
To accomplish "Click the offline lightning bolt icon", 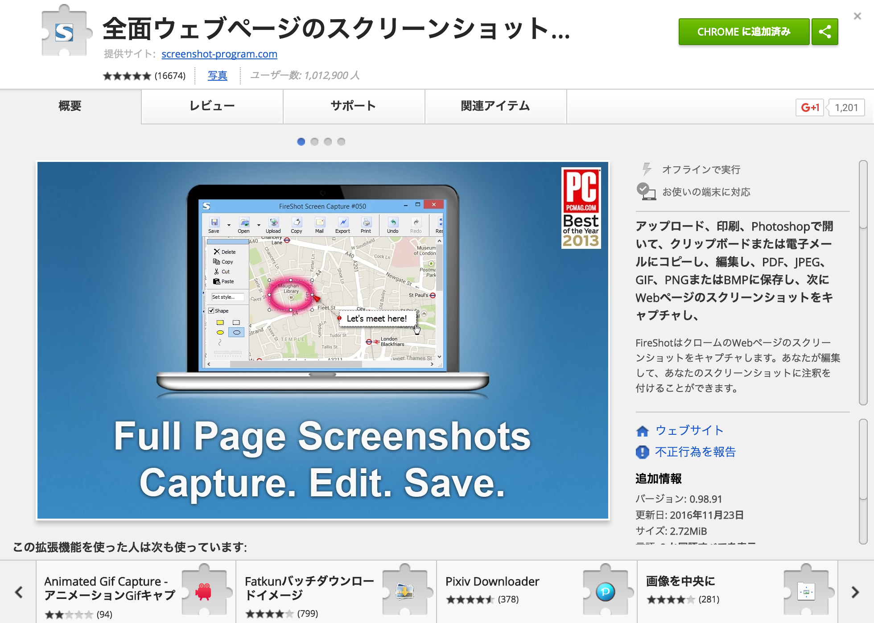I will pos(646,169).
